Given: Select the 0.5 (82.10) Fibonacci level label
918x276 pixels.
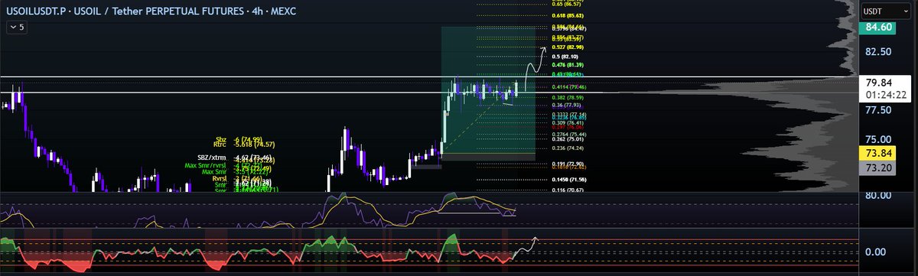Looking at the screenshot, I should click(x=565, y=56).
